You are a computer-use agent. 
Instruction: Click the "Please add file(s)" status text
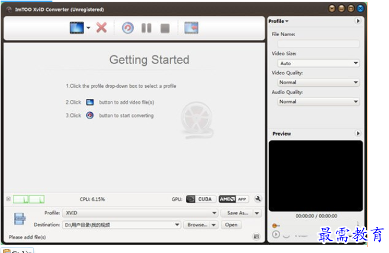[27, 237]
